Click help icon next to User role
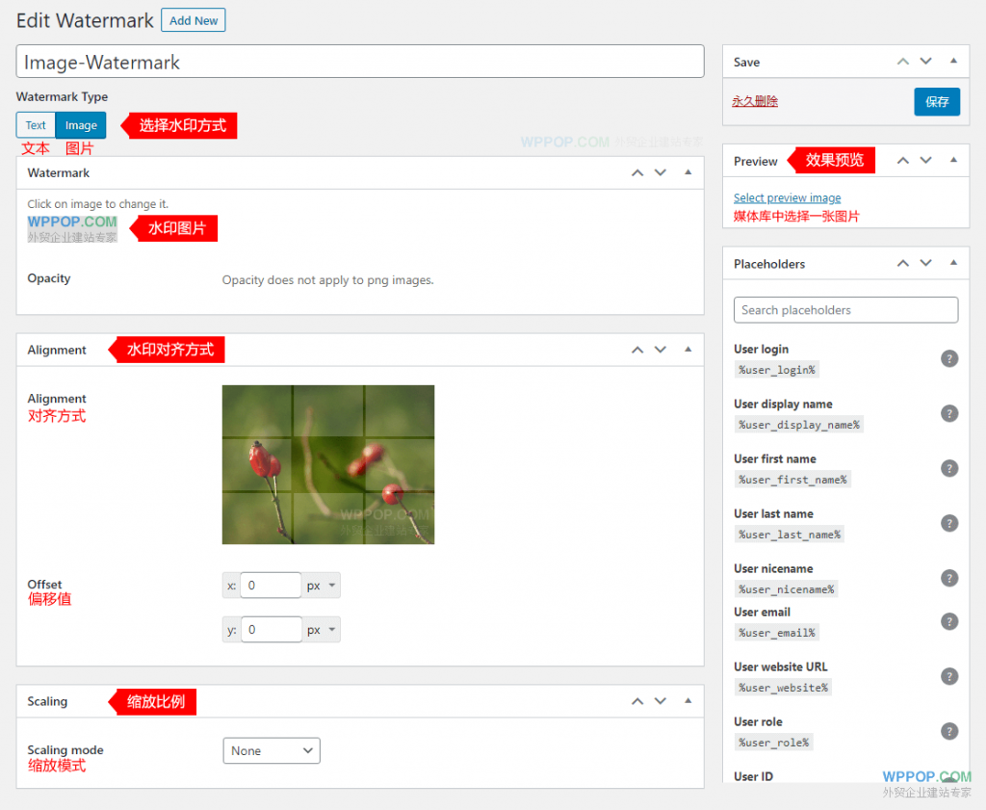 [949, 731]
